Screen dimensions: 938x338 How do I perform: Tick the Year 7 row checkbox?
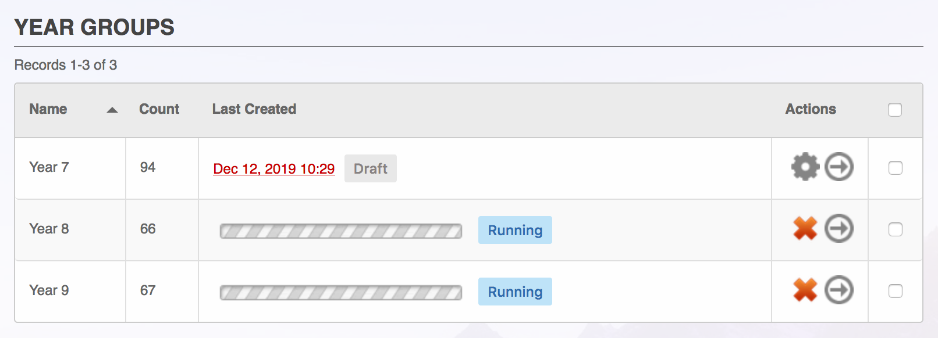pyautogui.click(x=895, y=168)
